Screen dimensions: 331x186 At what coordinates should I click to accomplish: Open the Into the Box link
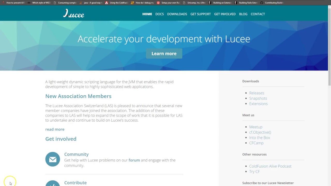pyautogui.click(x=259, y=138)
